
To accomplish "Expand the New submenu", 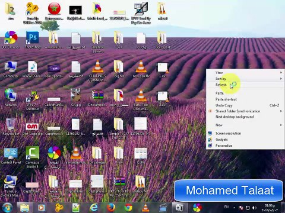I will 245,125.
